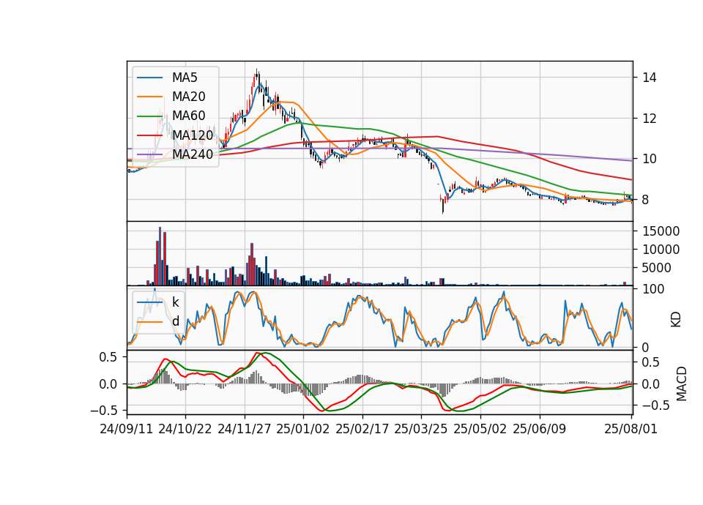Click the tallest volume bar
703x505 pixels.
(160, 256)
